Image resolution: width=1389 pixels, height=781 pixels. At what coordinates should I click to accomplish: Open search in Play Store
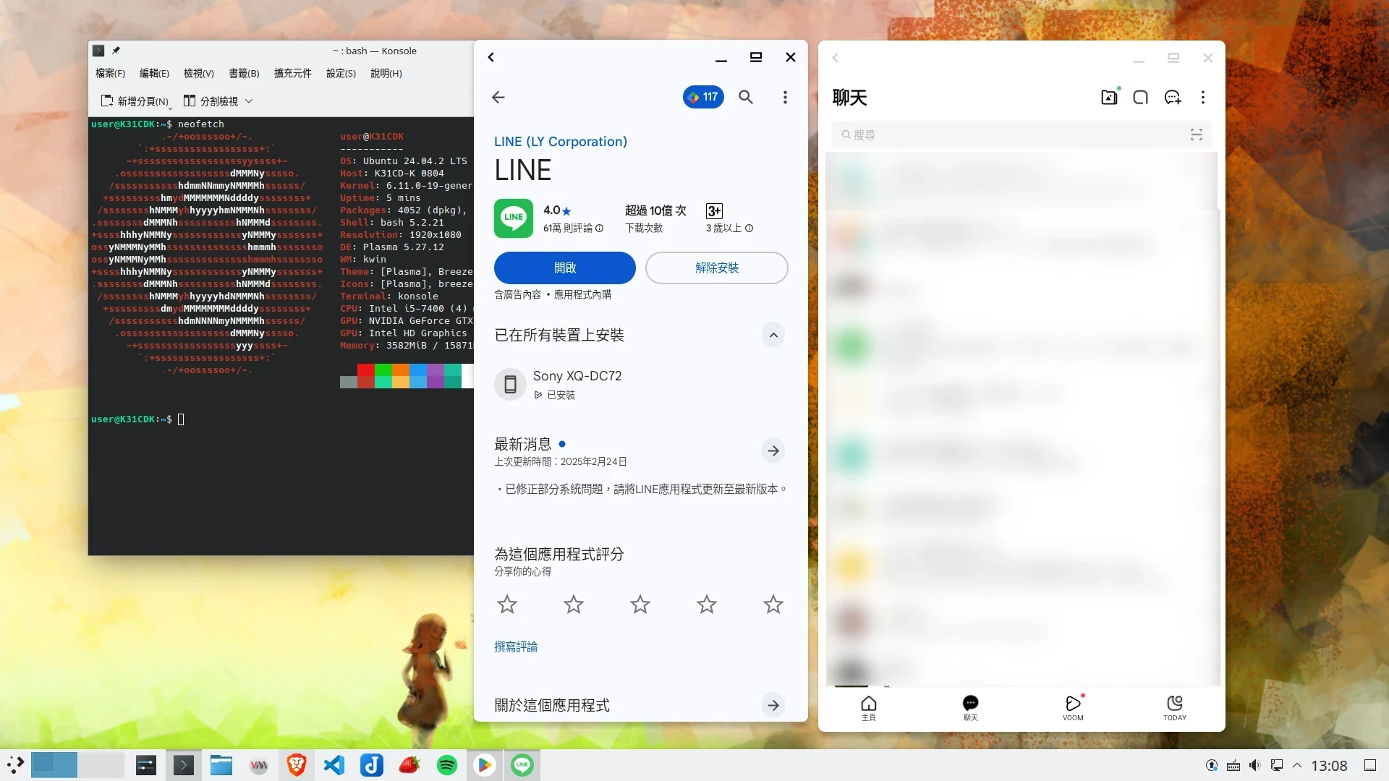pos(746,97)
